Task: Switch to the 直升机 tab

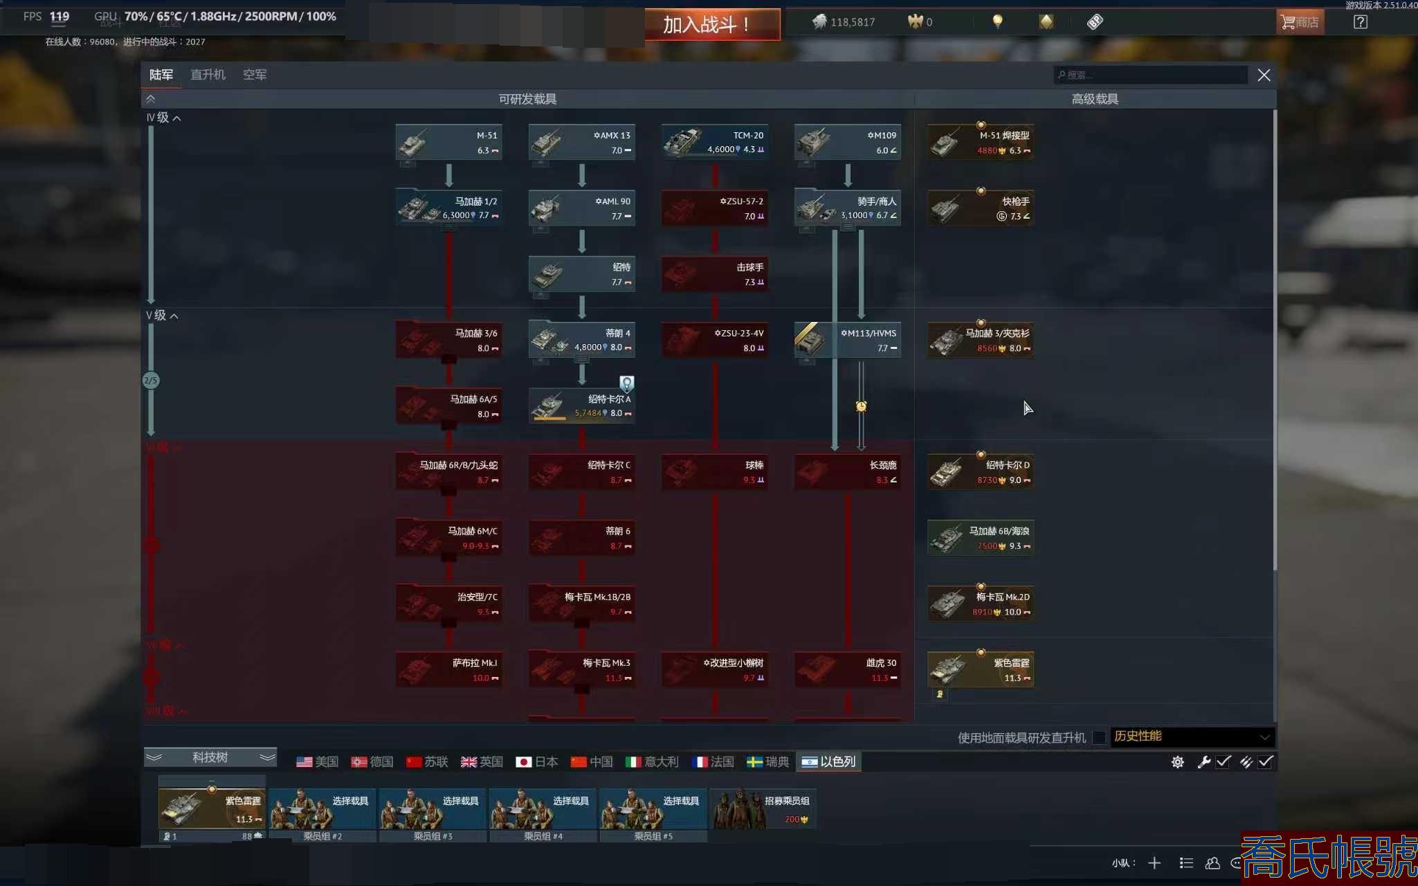Action: [208, 75]
